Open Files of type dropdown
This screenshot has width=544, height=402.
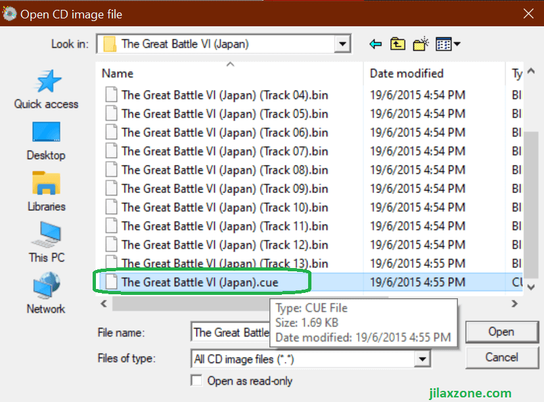point(422,359)
